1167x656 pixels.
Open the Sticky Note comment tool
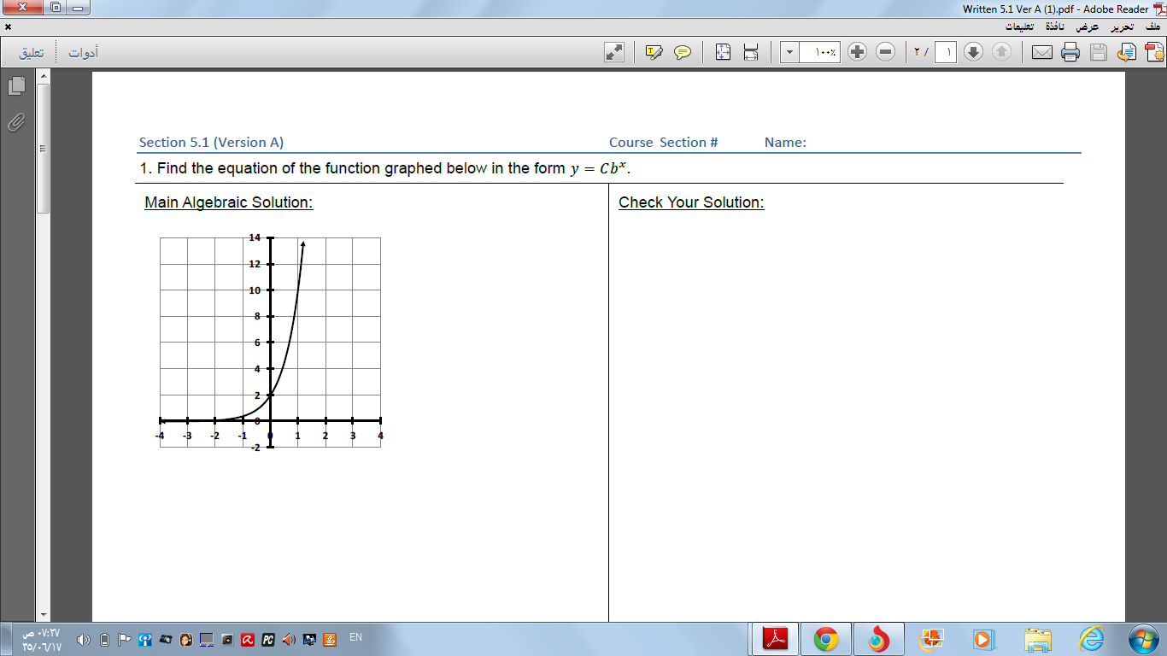coord(683,51)
